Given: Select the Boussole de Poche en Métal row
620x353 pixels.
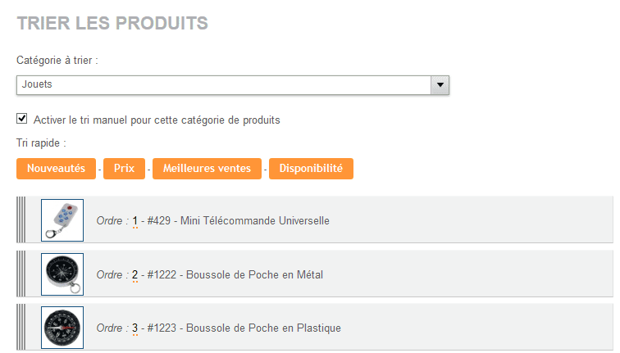Looking at the screenshot, I should (x=315, y=274).
